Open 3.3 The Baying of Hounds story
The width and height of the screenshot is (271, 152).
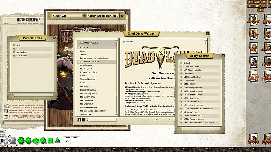[x=194, y=119]
